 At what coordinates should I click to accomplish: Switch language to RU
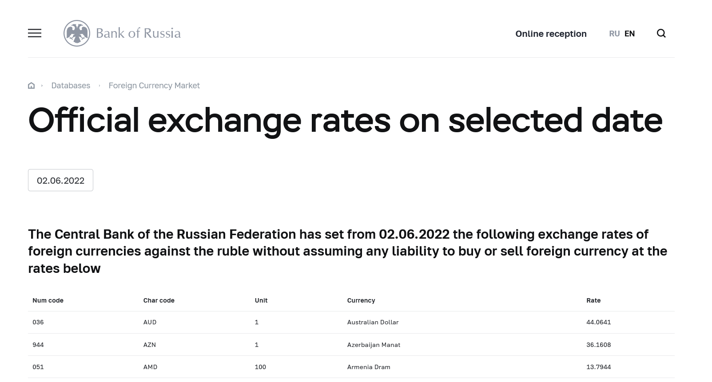coord(614,34)
